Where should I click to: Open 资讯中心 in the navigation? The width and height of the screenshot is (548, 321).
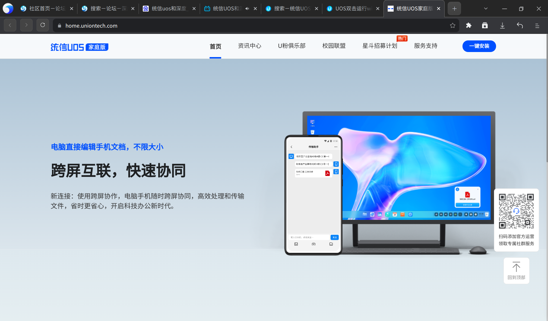tap(250, 46)
